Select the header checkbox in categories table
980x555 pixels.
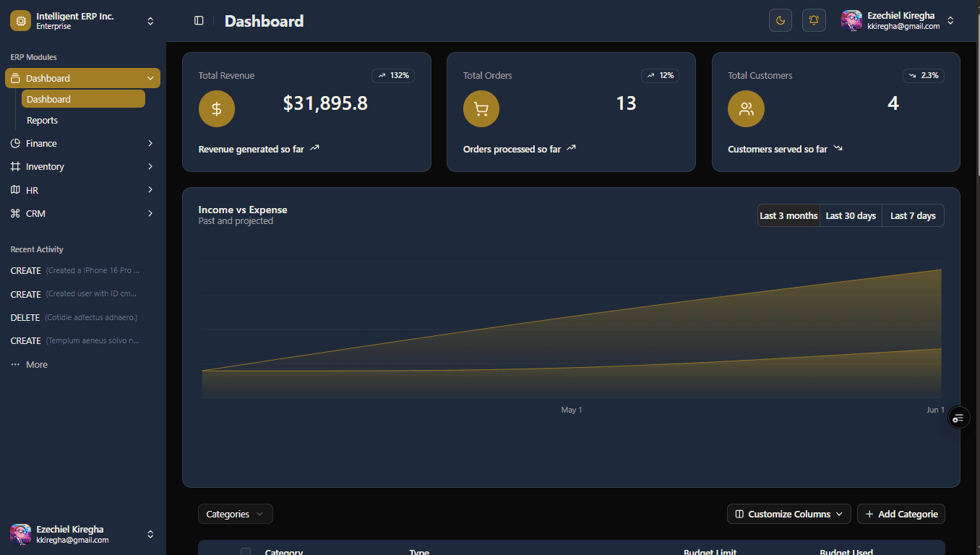(x=246, y=551)
